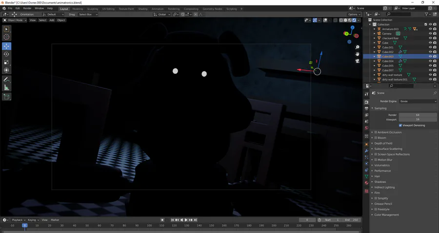
Task: Open the Tool properties tab
Action: click(x=366, y=94)
